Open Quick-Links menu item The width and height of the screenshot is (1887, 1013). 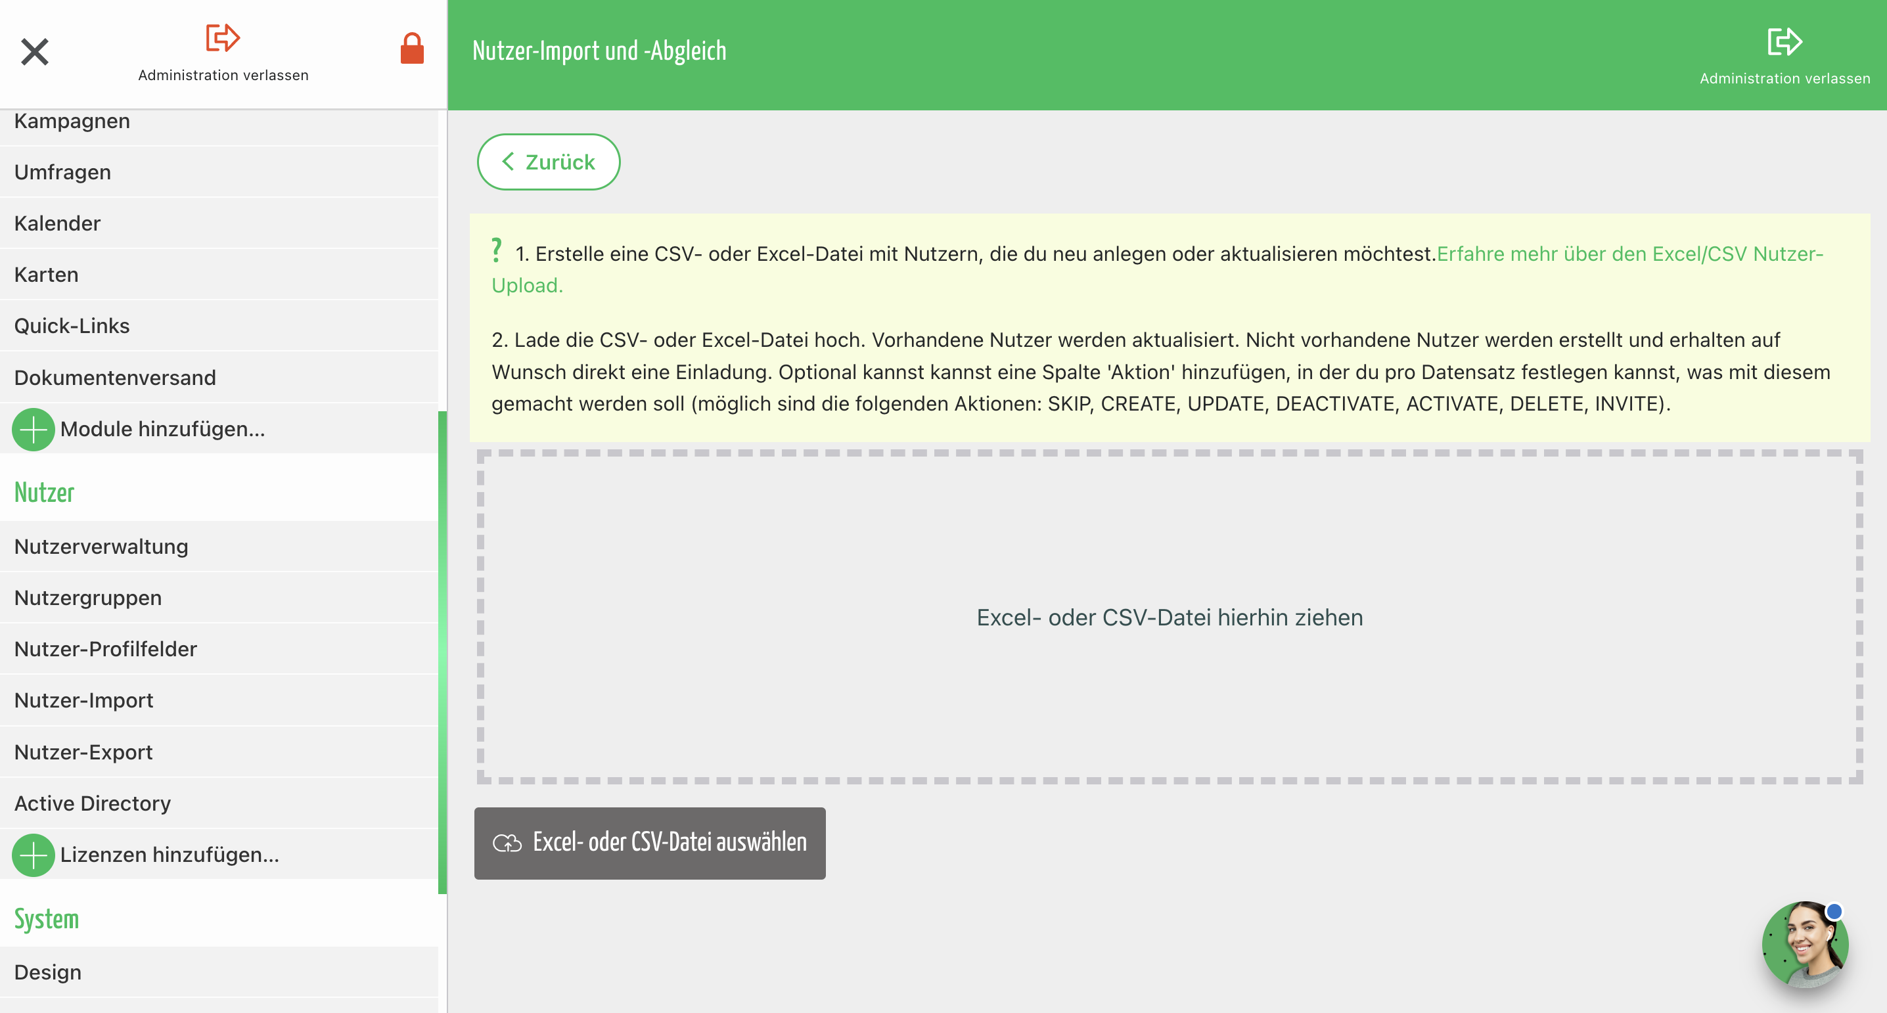pyautogui.click(x=219, y=326)
